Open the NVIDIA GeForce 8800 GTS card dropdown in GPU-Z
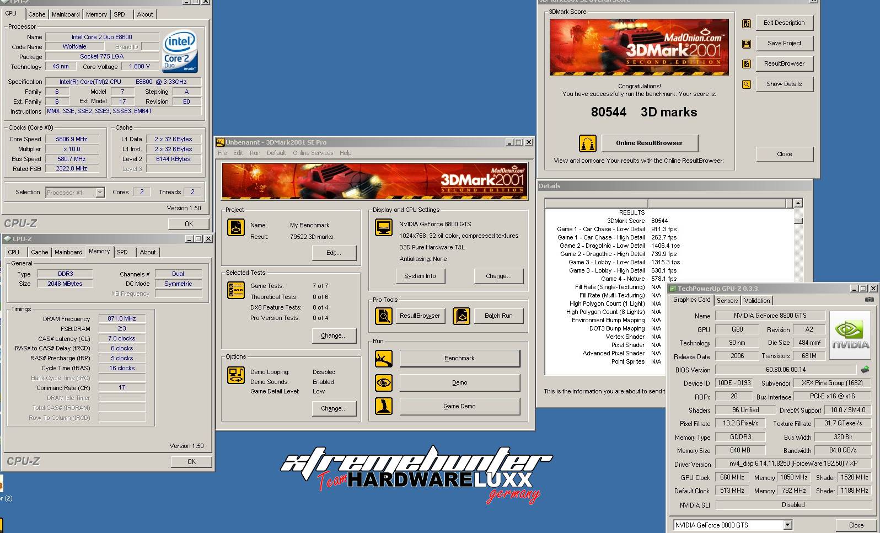Image resolution: width=880 pixels, height=533 pixels. [787, 525]
